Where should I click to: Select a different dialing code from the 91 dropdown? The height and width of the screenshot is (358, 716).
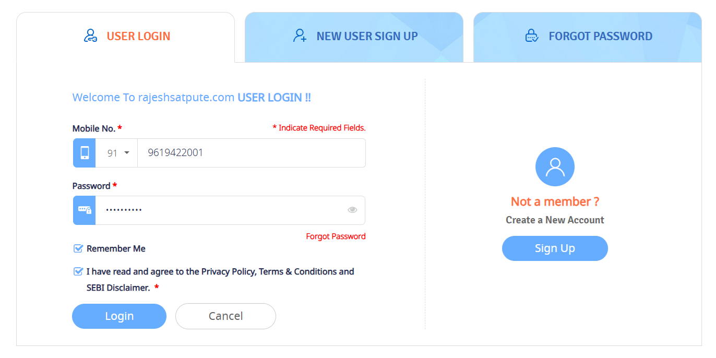click(117, 152)
